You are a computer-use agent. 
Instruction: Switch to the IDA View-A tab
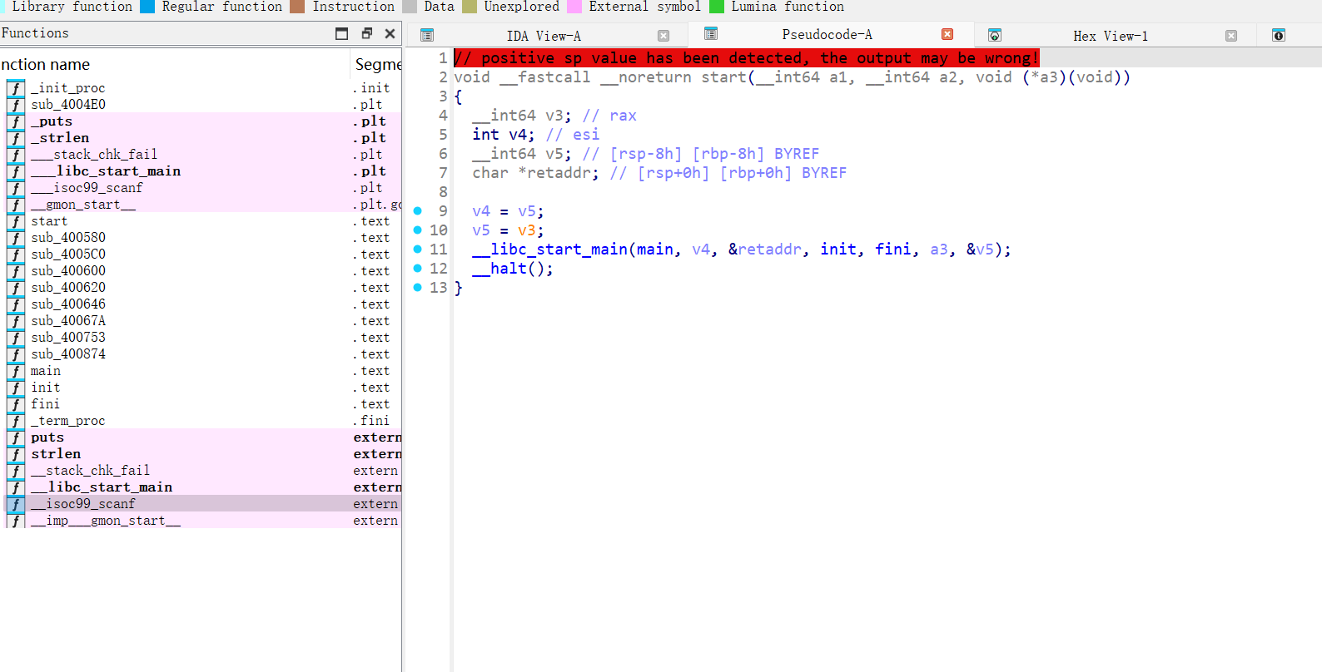pyautogui.click(x=544, y=36)
